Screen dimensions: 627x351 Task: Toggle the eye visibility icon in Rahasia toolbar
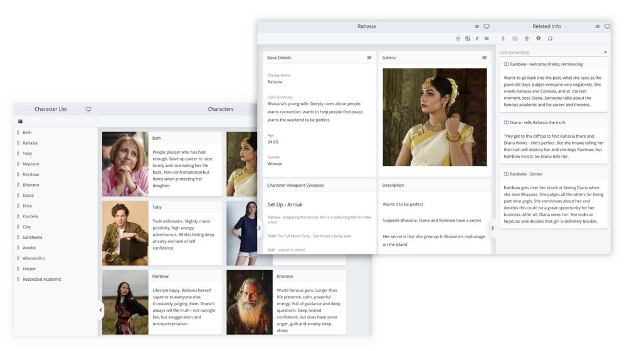coord(487,39)
